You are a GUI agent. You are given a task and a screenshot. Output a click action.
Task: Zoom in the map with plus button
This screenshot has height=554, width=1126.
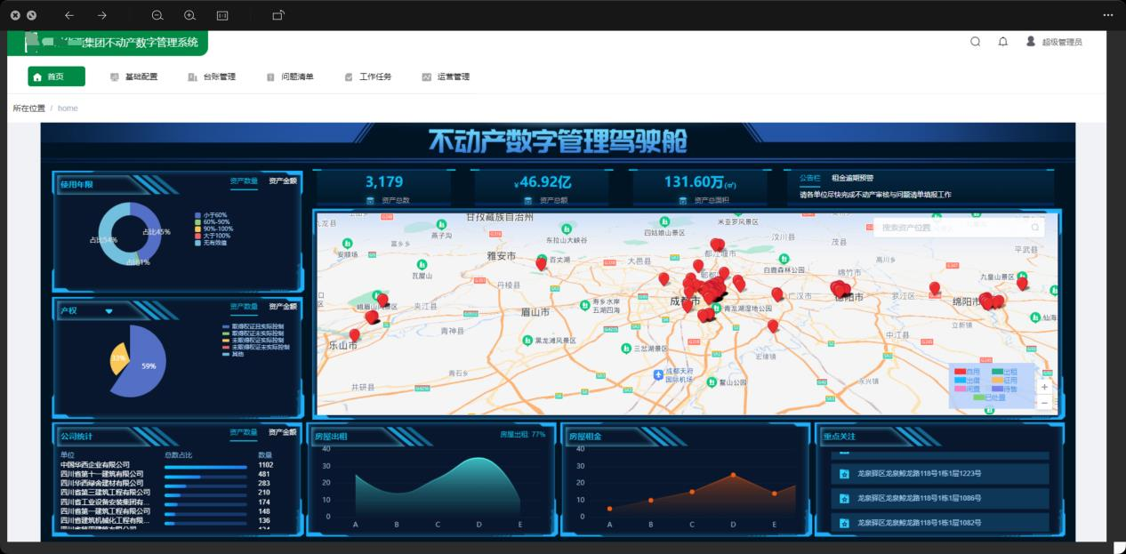1044,387
